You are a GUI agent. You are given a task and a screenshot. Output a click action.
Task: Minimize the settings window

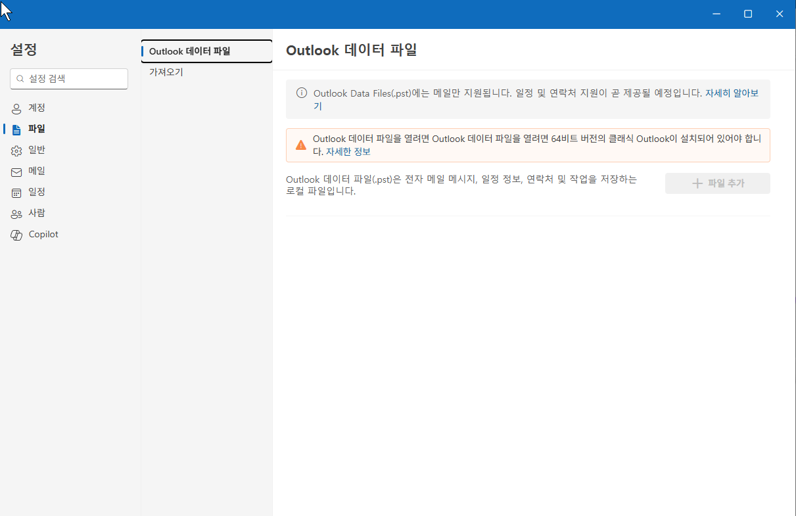tap(716, 14)
